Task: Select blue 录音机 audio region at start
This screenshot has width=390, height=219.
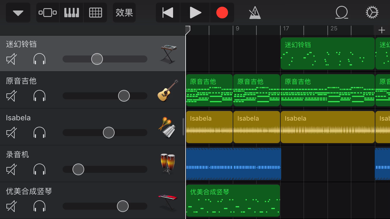Action: pyautogui.click(x=234, y=164)
